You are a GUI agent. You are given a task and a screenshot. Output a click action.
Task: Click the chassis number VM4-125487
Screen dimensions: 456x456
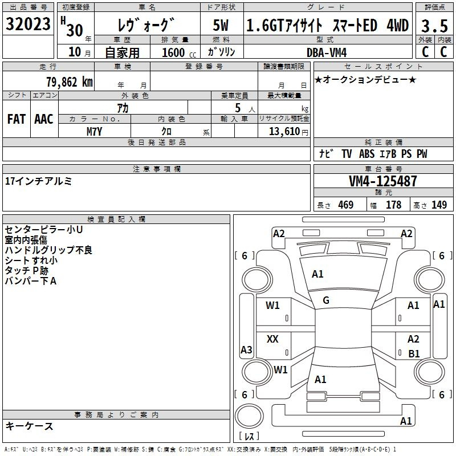click(x=382, y=181)
